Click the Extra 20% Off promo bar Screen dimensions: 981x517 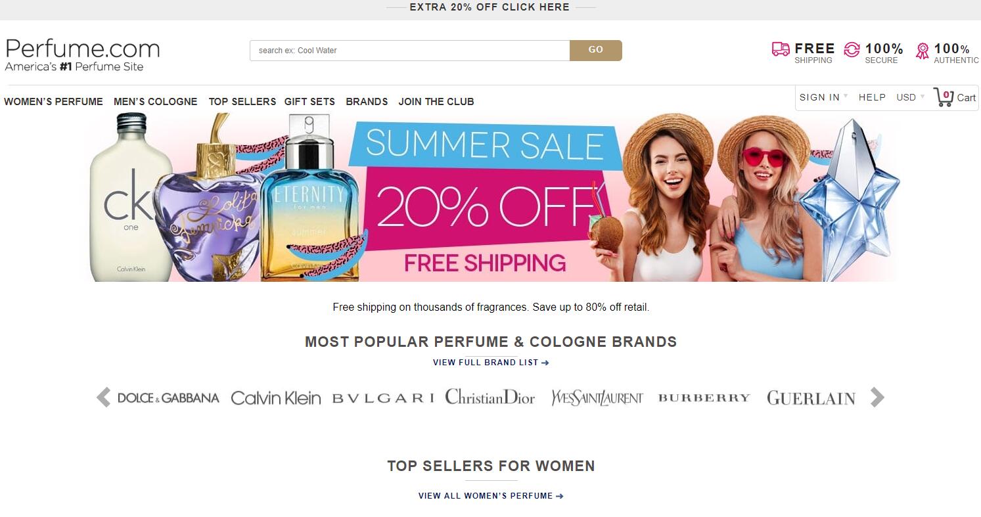pyautogui.click(x=490, y=7)
